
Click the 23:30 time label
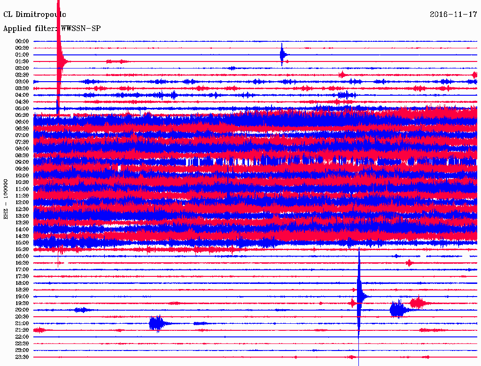click(22, 357)
